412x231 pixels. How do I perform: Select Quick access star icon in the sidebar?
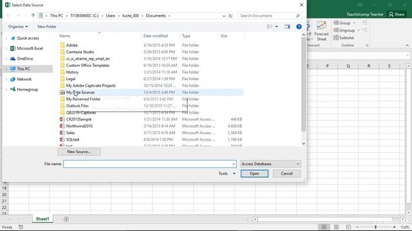click(13, 38)
